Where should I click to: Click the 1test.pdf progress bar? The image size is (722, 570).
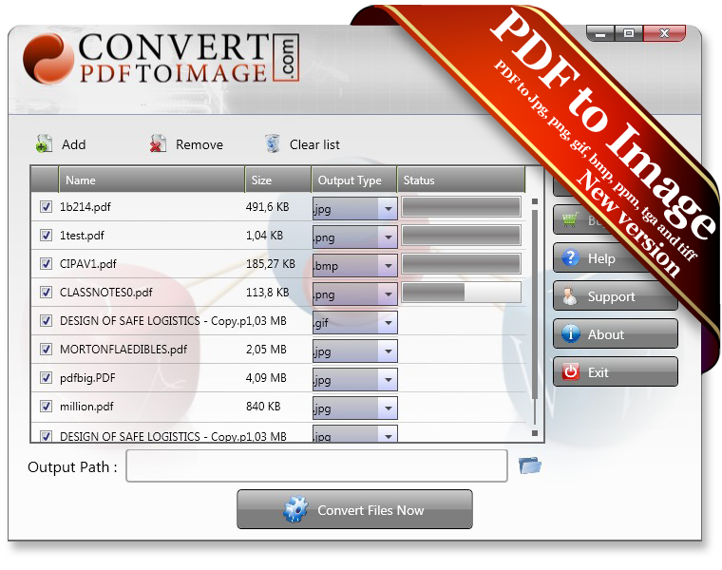tap(461, 236)
